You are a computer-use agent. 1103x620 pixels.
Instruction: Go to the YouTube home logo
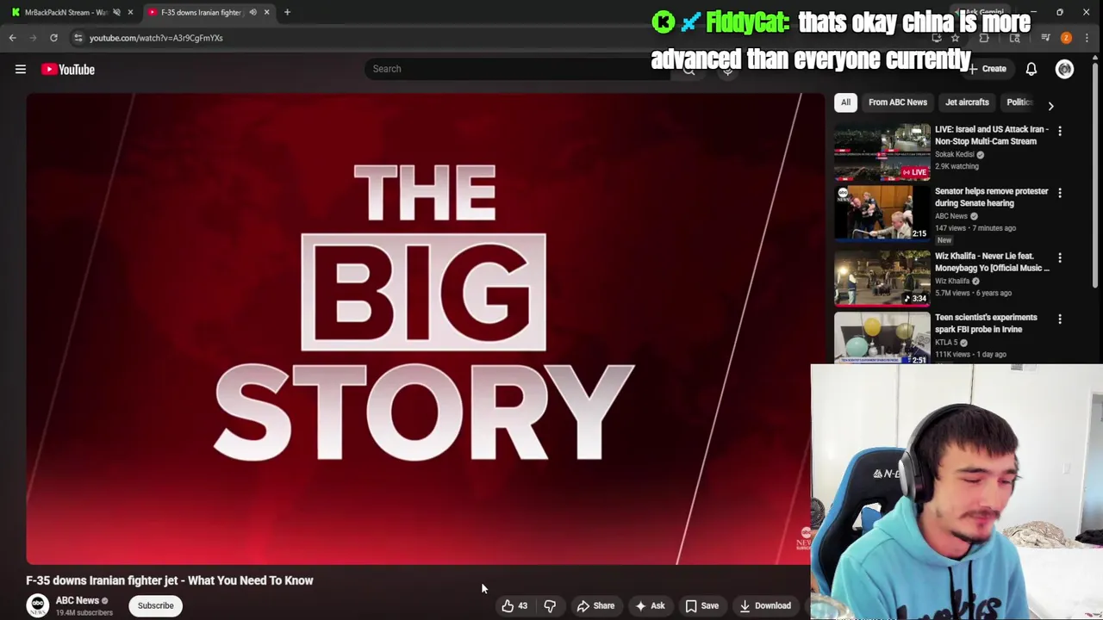pyautogui.click(x=67, y=69)
